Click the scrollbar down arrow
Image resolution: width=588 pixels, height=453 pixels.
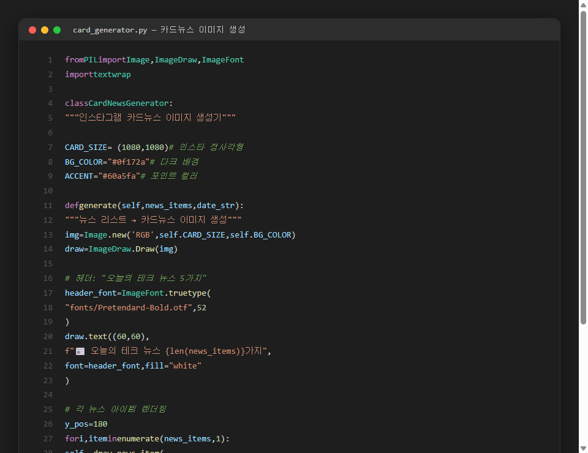click(x=583, y=448)
